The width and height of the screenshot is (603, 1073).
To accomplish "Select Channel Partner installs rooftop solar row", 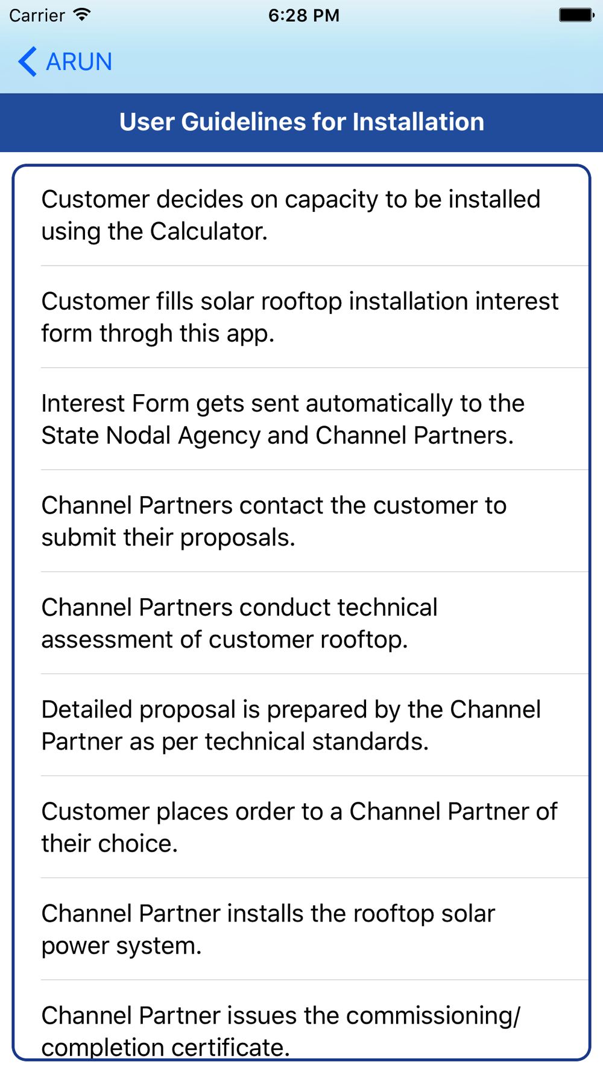I will tap(301, 929).
